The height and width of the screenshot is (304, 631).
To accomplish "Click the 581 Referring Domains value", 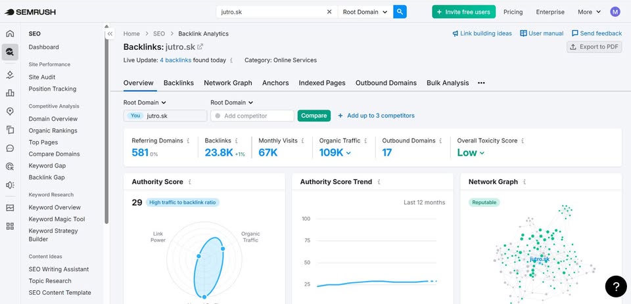I will pos(140,152).
